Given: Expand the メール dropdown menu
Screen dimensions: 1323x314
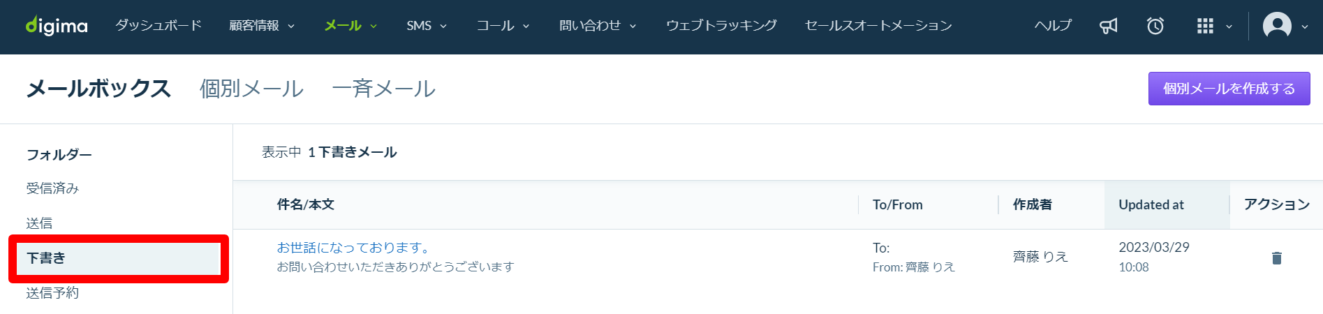Looking at the screenshot, I should click(x=350, y=26).
